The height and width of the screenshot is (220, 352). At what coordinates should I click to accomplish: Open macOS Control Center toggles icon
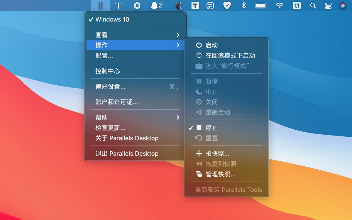click(x=328, y=6)
